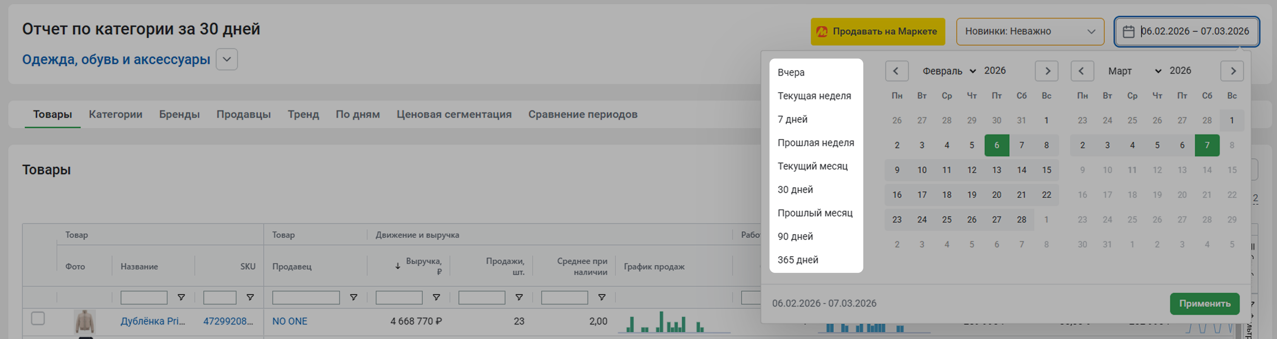Open the NO ONE seller link
The image size is (1277, 339).
(x=290, y=321)
